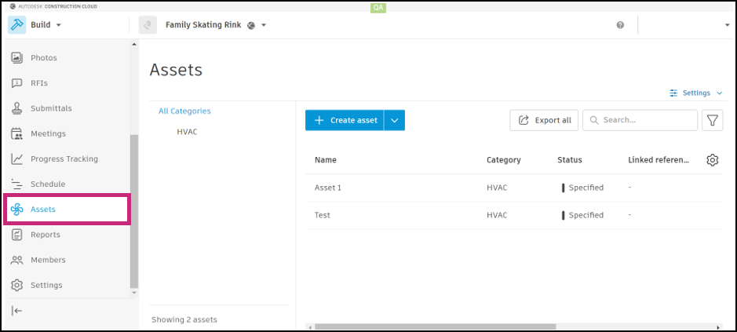
Task: Click the Progress Tracking chart icon
Action: click(16, 159)
